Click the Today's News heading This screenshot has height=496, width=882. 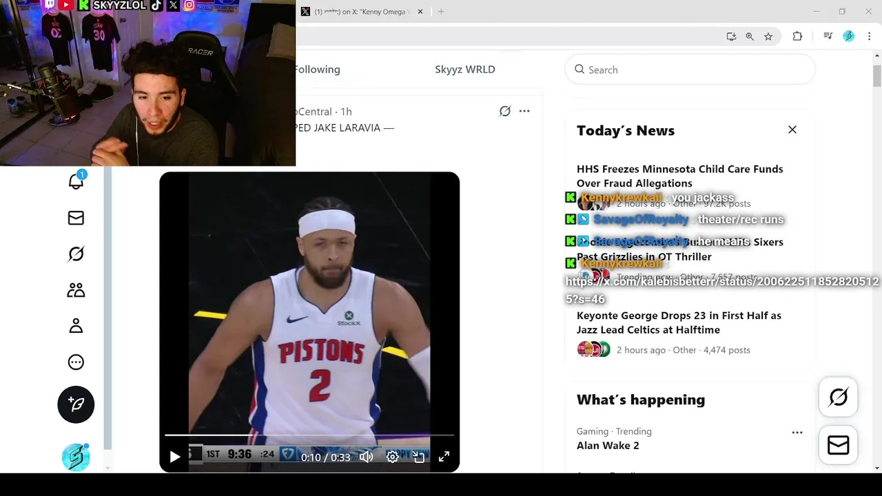pyautogui.click(x=626, y=130)
